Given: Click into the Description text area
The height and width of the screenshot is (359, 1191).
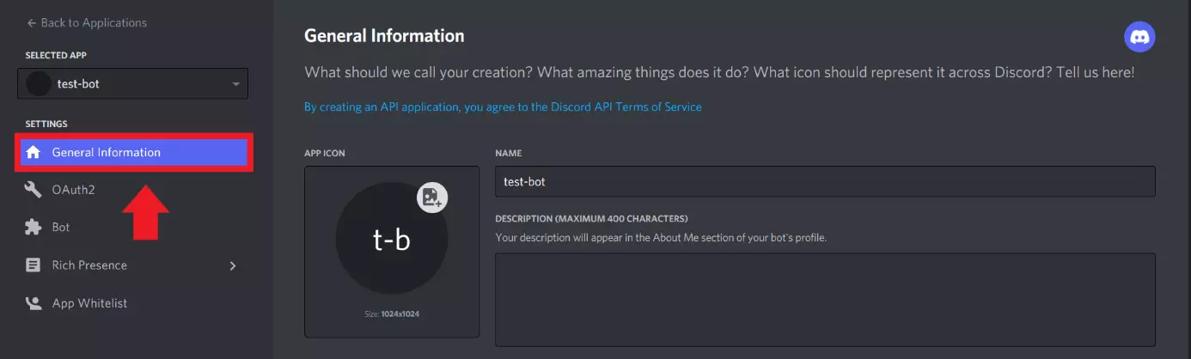Looking at the screenshot, I should tap(825, 300).
